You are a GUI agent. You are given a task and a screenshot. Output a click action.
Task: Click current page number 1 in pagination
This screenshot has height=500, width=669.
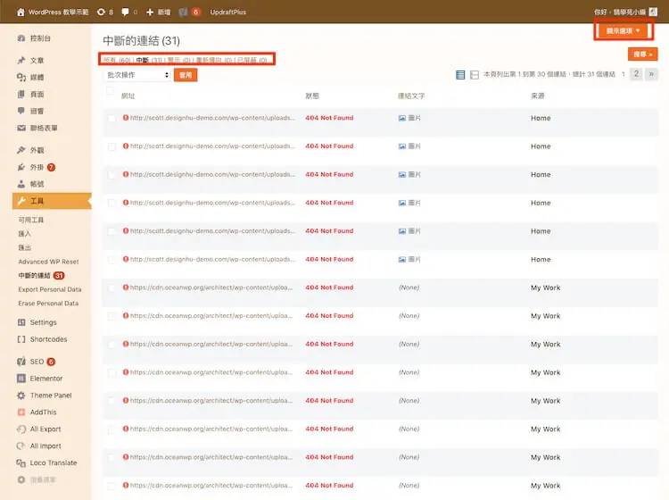(623, 74)
